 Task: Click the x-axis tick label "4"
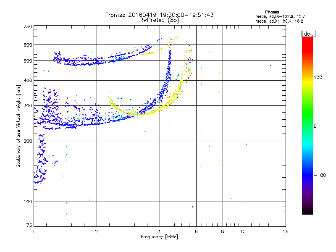pyautogui.click(x=160, y=231)
